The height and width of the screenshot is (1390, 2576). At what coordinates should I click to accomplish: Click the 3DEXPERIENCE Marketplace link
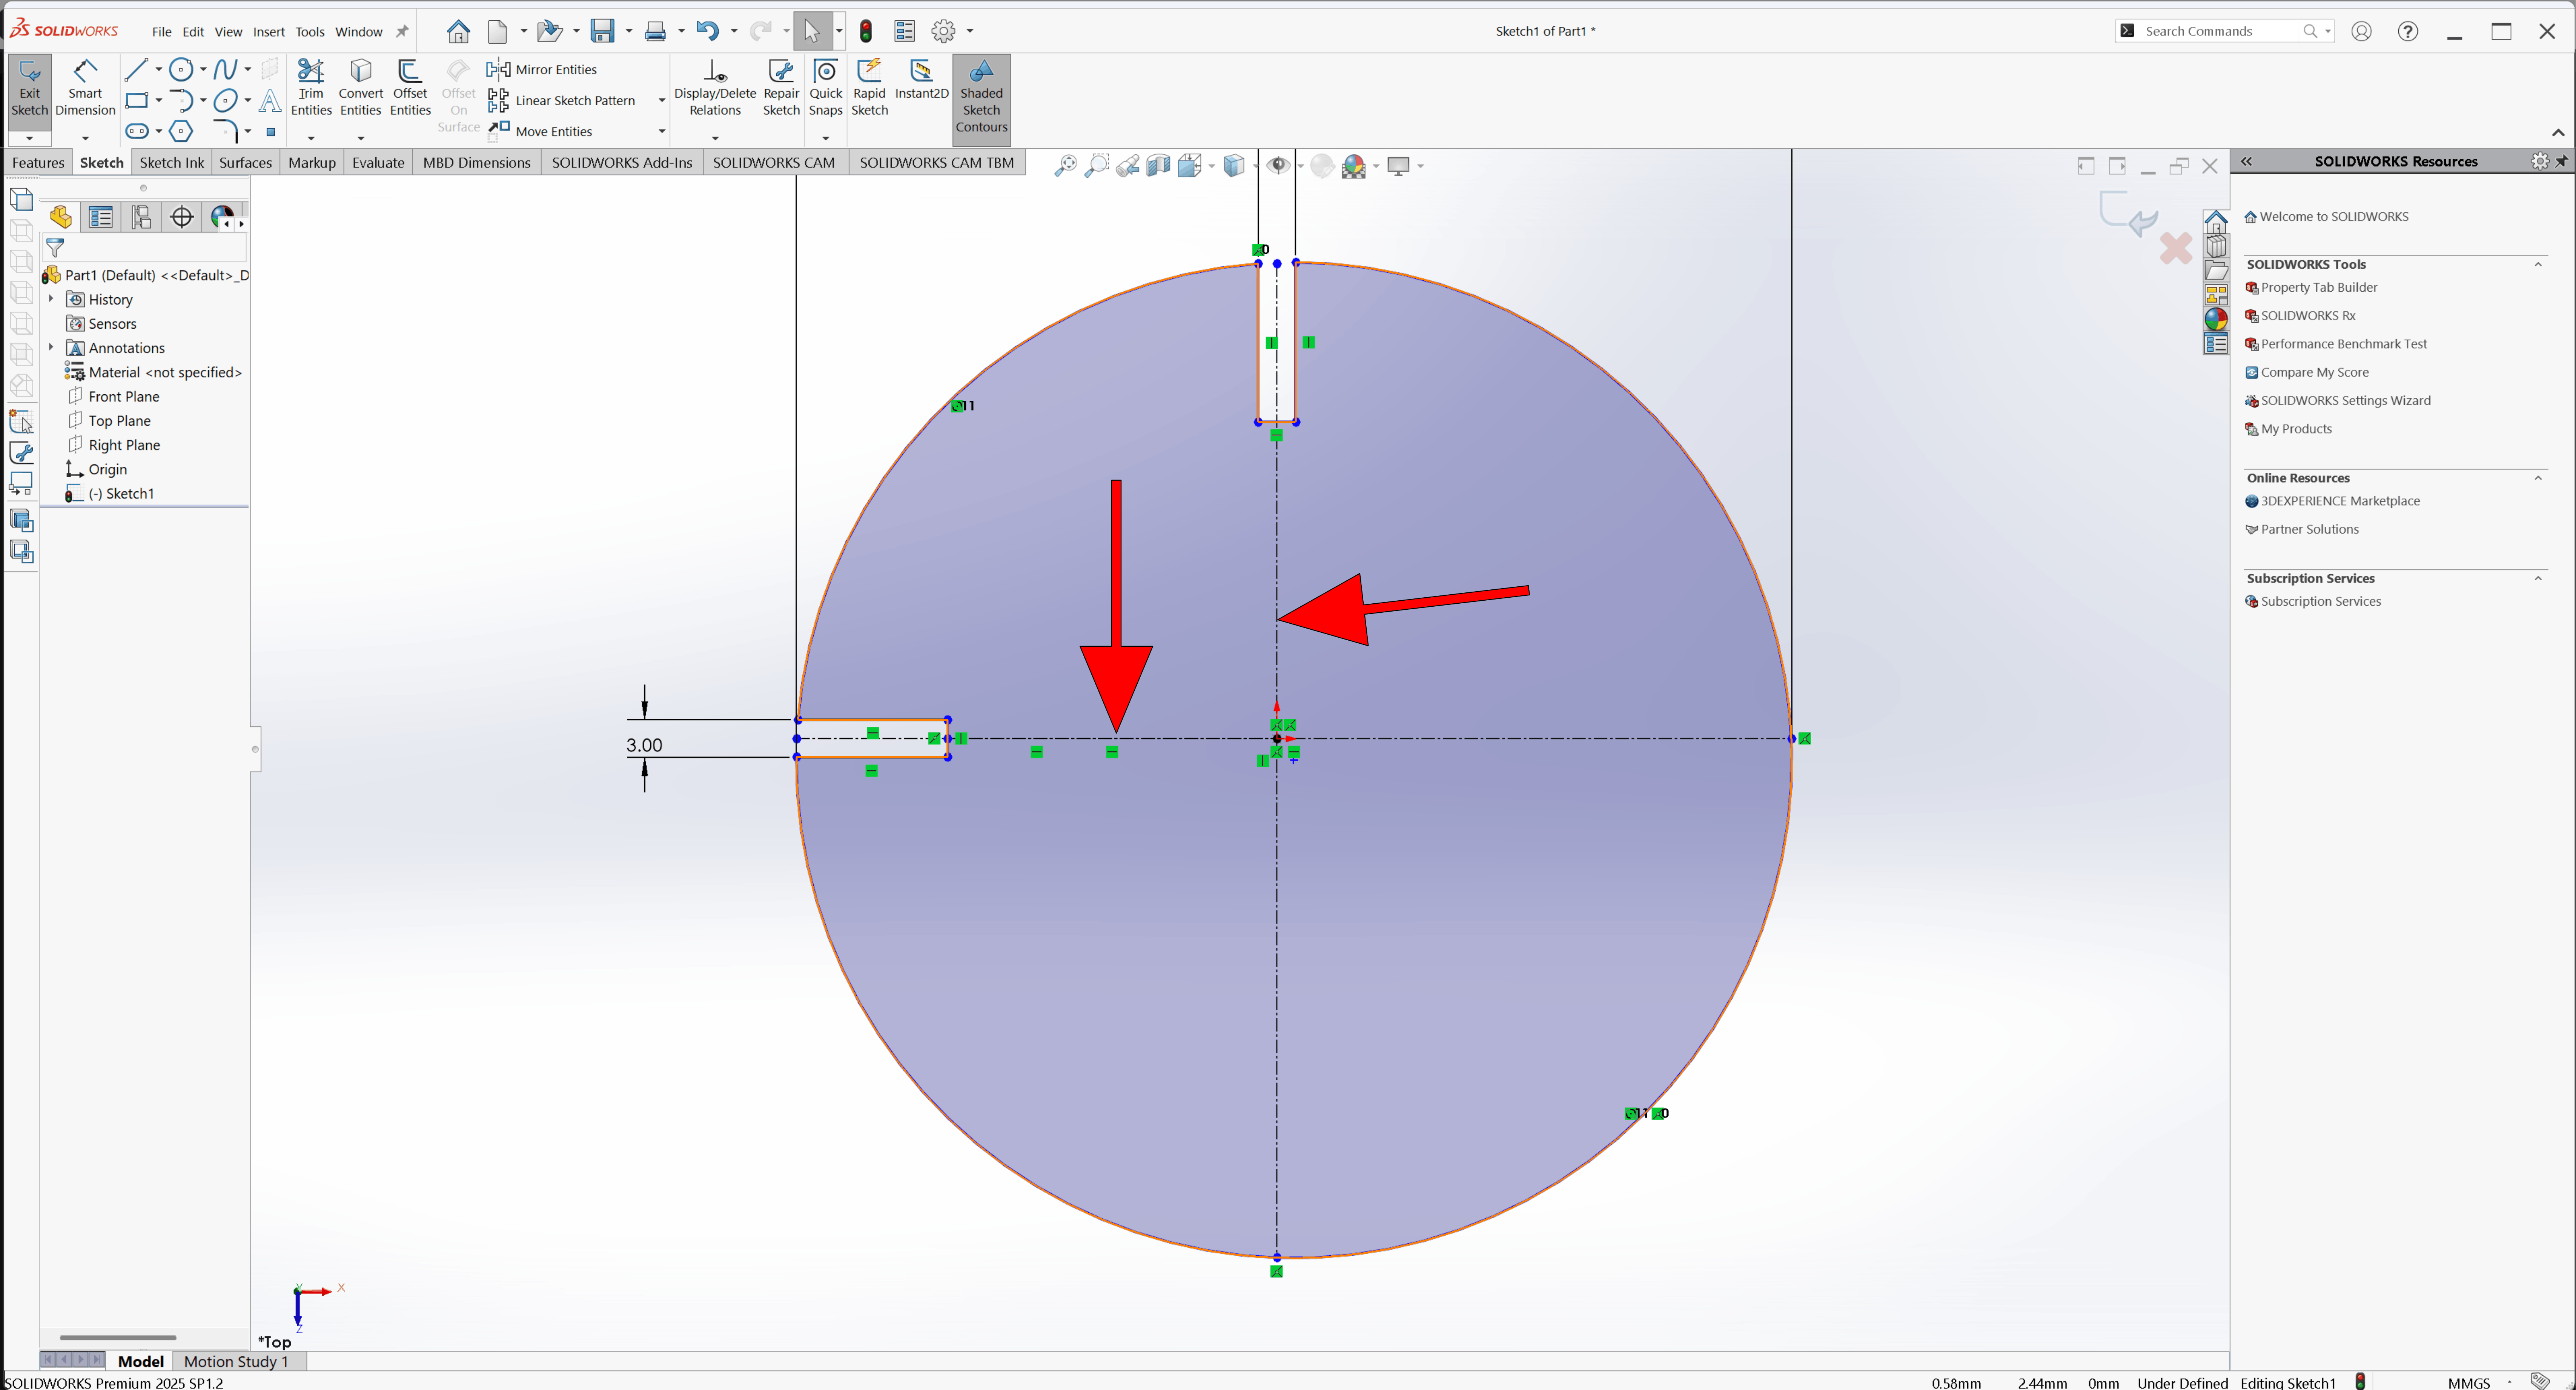coord(2339,501)
